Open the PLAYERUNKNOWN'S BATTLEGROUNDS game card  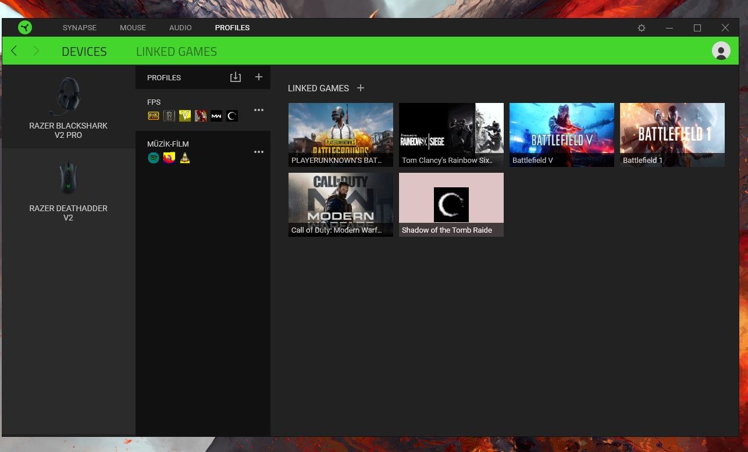[341, 135]
